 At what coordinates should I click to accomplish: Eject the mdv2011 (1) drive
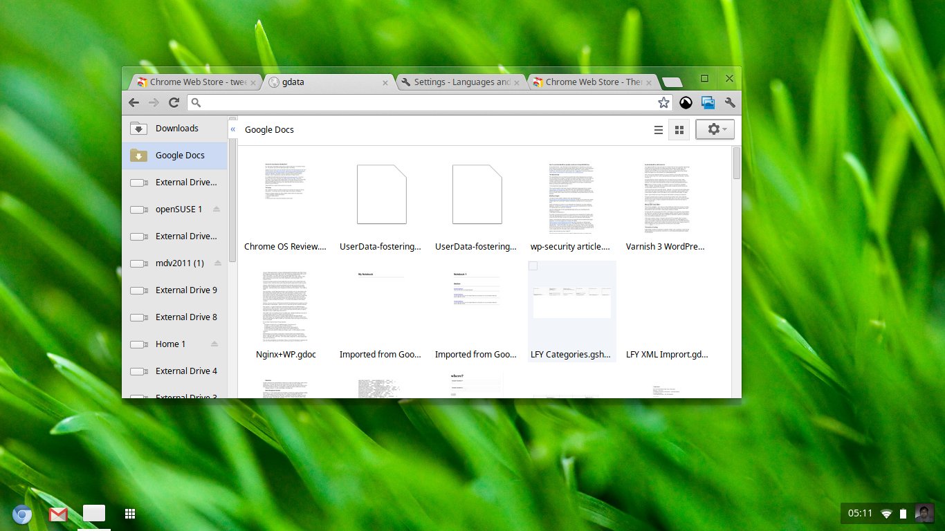click(217, 263)
